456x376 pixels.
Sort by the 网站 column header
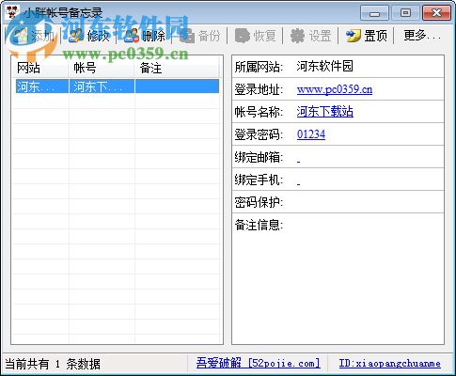(x=40, y=68)
